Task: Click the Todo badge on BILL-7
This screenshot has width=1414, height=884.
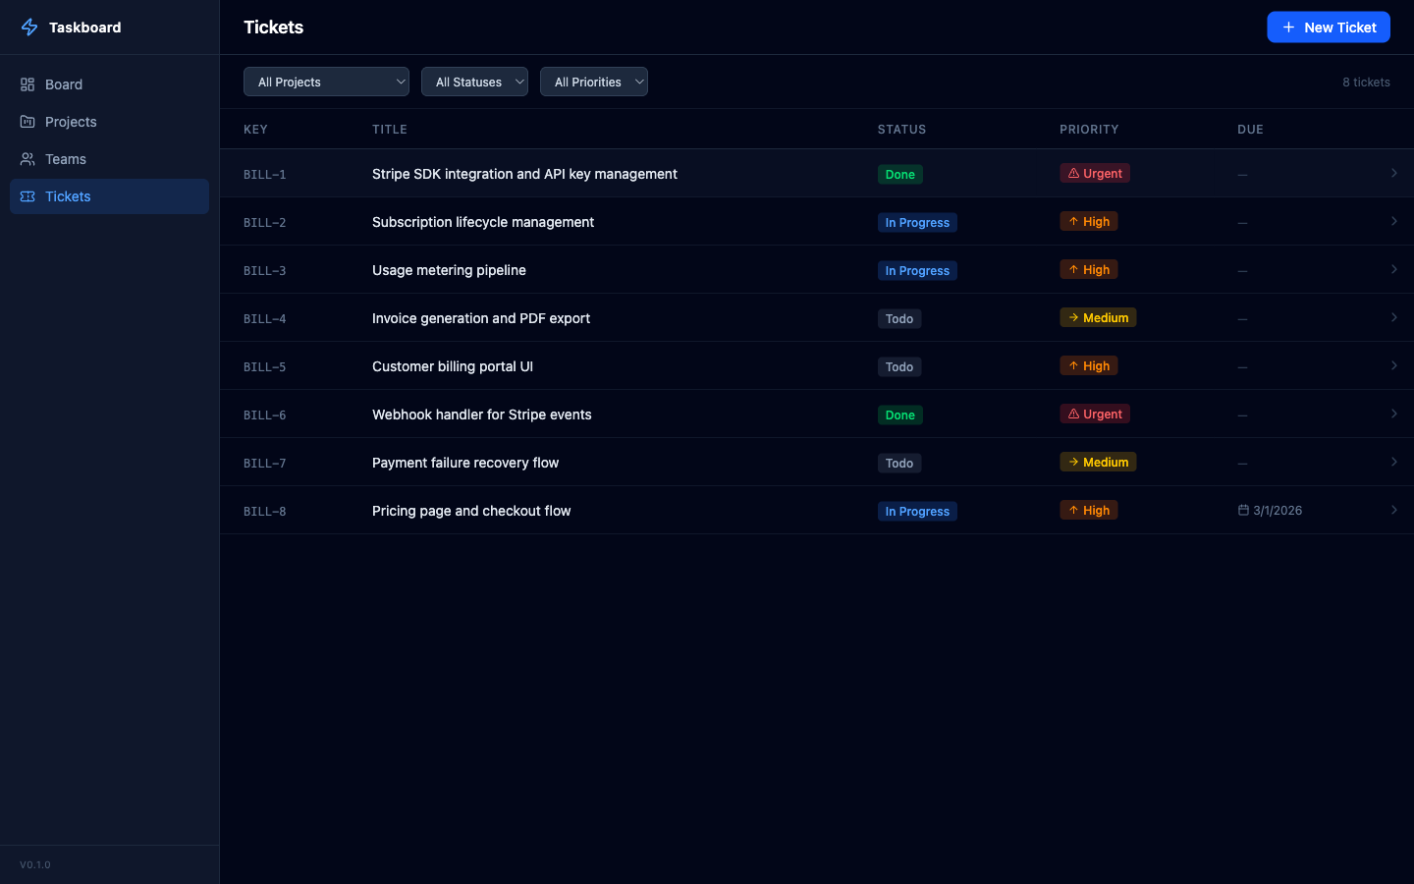Action: click(x=899, y=463)
